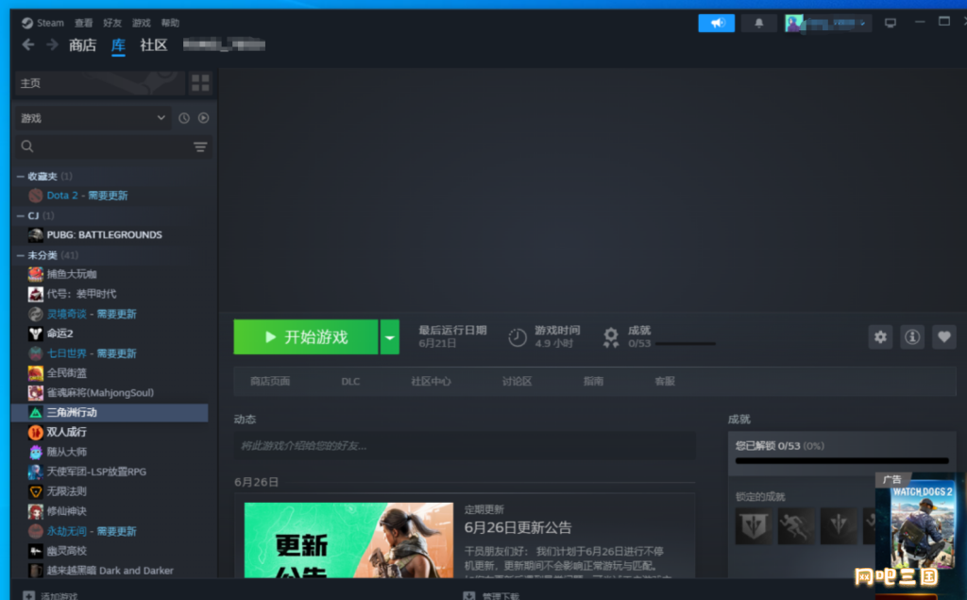Expand the 游戏 filter dropdown
The width and height of the screenshot is (967, 600).
coord(93,118)
